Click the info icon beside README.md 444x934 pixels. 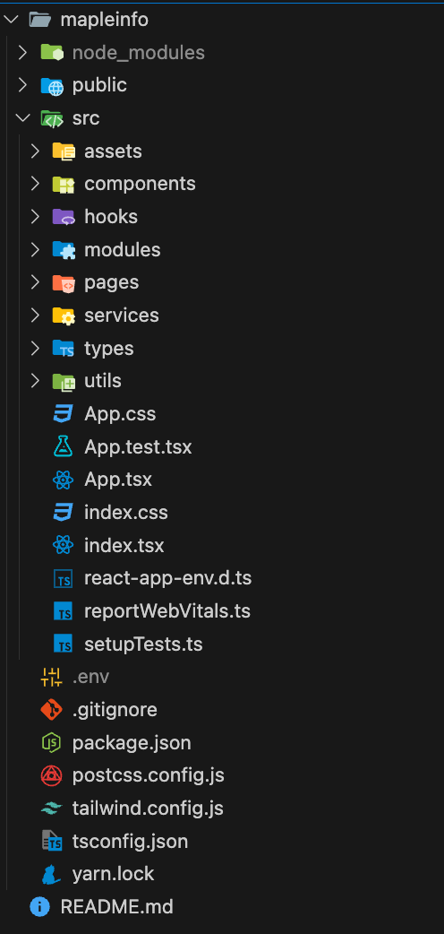click(39, 907)
